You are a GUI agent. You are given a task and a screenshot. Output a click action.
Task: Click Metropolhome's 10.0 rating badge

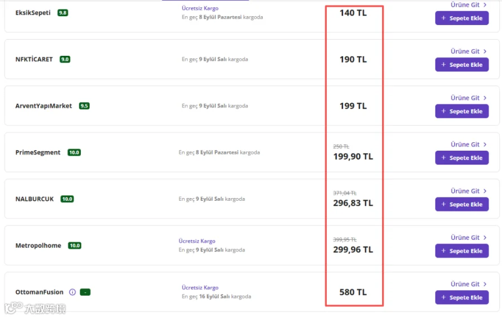click(75, 245)
